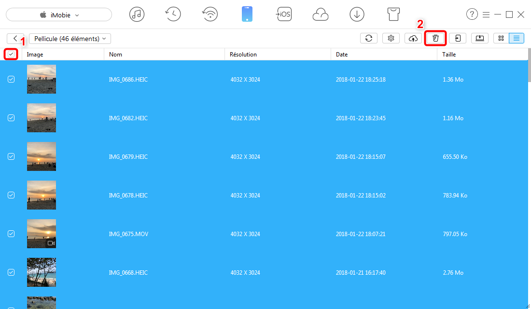Click date 2018-01-22 18:15:07
The height and width of the screenshot is (309, 531).
pos(361,157)
